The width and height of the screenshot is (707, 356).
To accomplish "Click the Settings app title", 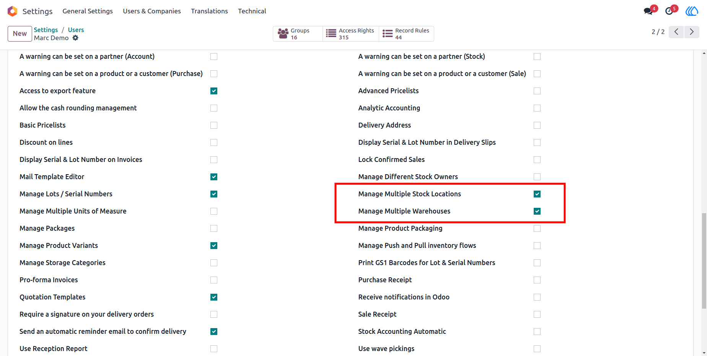I will click(x=37, y=11).
